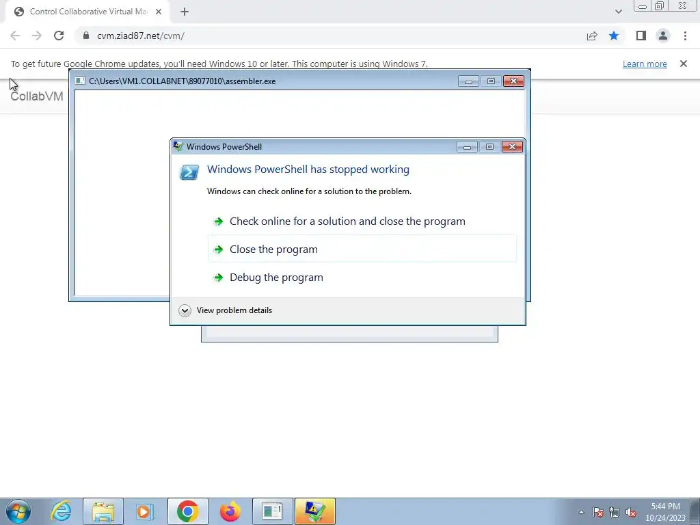Select the Control Collaborative Virtual Machine tab
700x525 pixels.
[x=87, y=12]
